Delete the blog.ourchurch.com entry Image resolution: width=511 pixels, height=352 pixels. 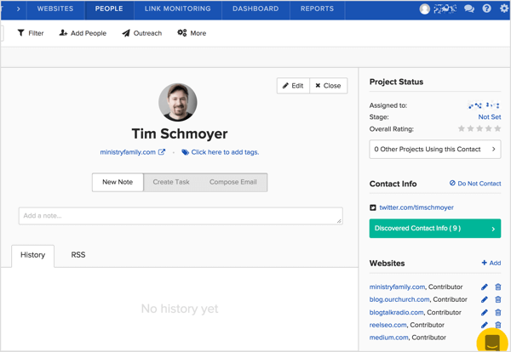[498, 299]
